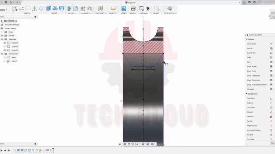Jump to timeline end button

[9, 150]
